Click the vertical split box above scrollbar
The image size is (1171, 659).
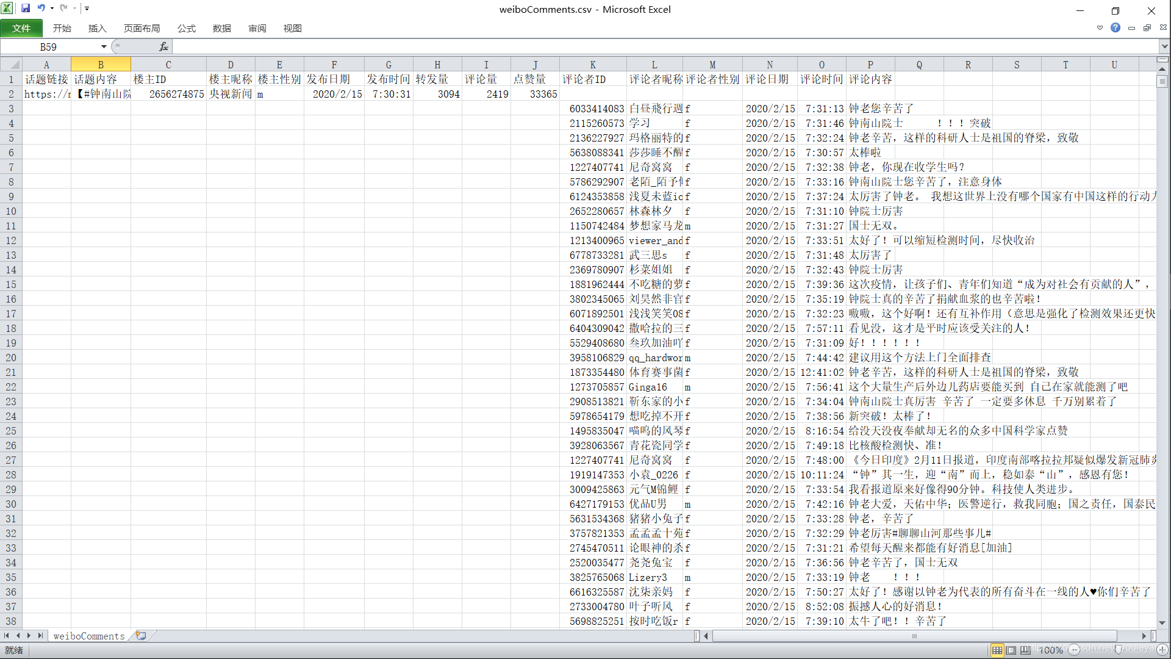[1162, 60]
